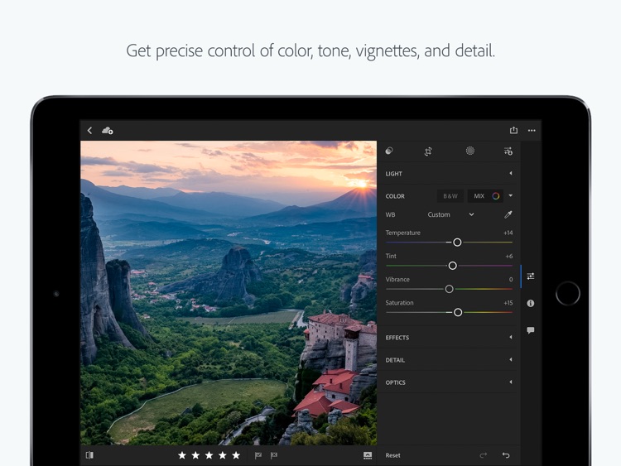The width and height of the screenshot is (621, 466).
Task: Expand the DETAIL section arrow
Action: pyautogui.click(x=511, y=360)
